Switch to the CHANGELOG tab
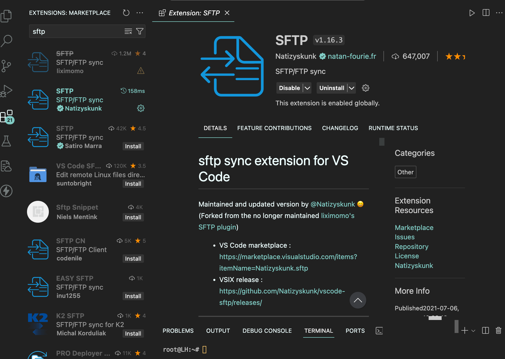The image size is (505, 359). [x=340, y=128]
